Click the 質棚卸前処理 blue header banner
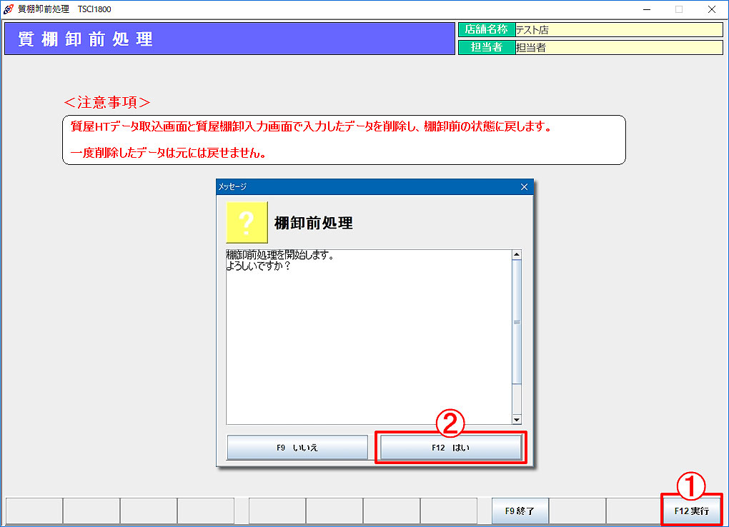Viewport: 729px width, 527px height. (x=229, y=37)
